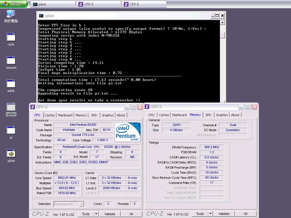Maximize the pifast console window
The width and height of the screenshot is (291, 218).
(217, 16)
